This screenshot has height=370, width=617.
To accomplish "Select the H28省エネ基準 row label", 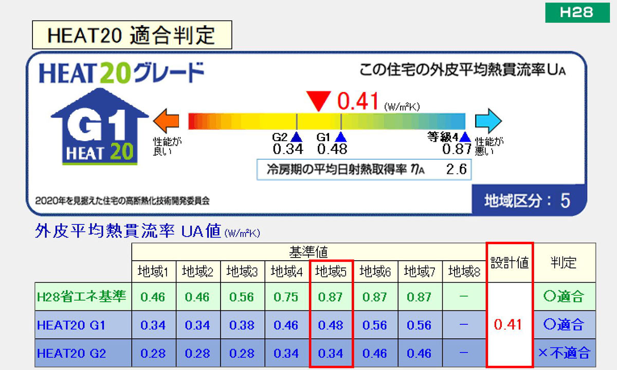I will tap(83, 296).
